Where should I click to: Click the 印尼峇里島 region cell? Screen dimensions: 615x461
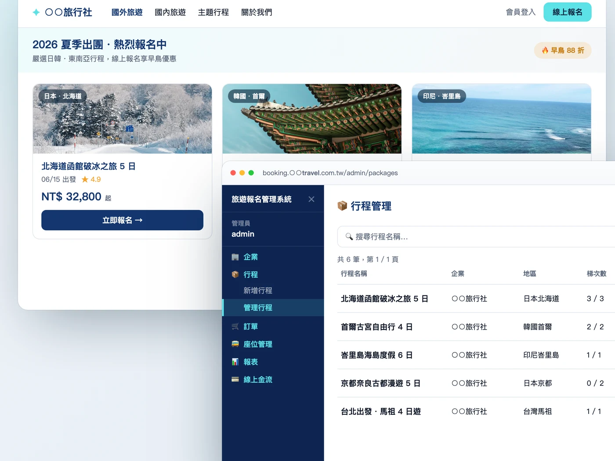541,355
